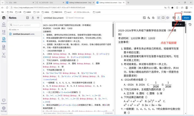
Task: Open the Snips section in the sidebar
Action: [x=4, y=55]
